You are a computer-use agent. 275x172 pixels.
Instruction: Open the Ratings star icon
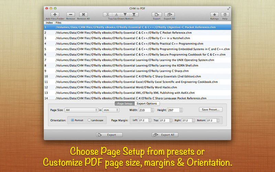pos(214,14)
